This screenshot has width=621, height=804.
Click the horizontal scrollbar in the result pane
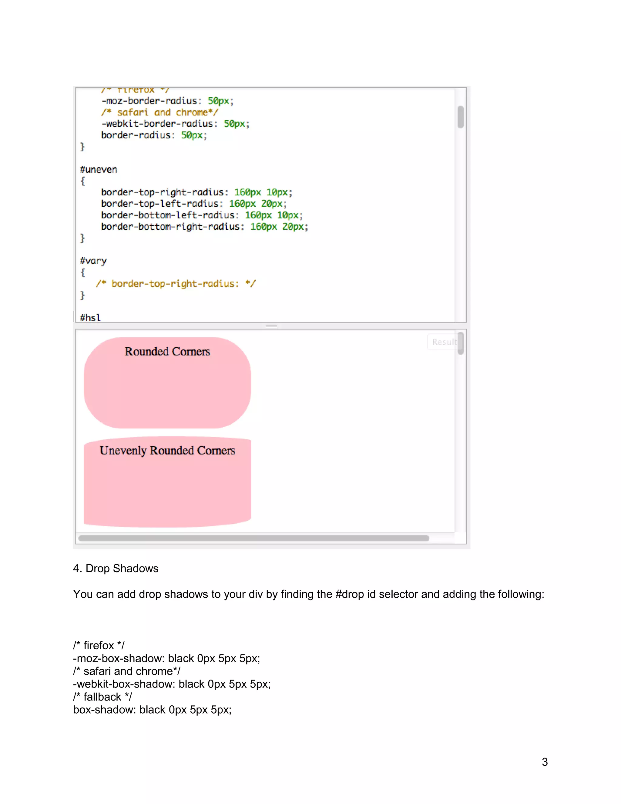(x=254, y=538)
